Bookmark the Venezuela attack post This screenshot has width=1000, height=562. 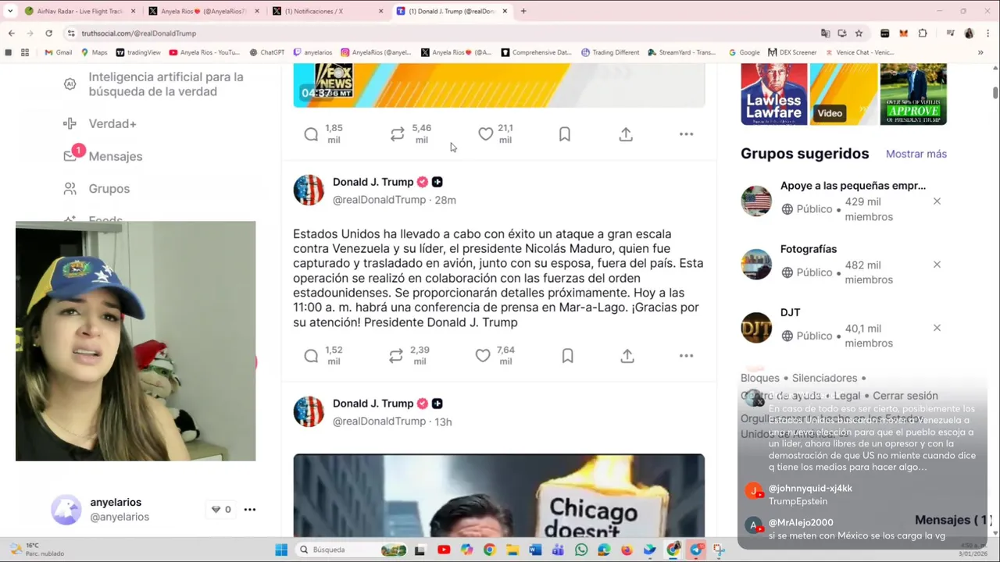(568, 356)
